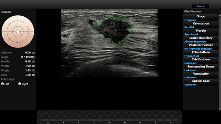This screenshot has height=124, width=221.
Task: Open the Calcifications dropdown
Action: point(201,61)
